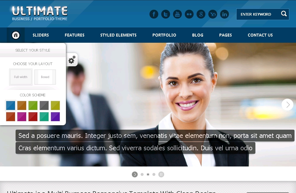Open the Yahoo social icon
296x193 pixels.
213,14
